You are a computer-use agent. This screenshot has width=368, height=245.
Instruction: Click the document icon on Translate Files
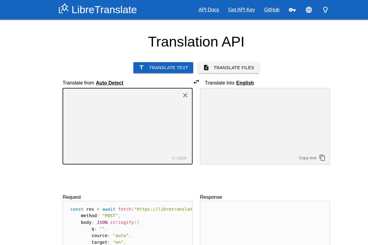click(206, 68)
